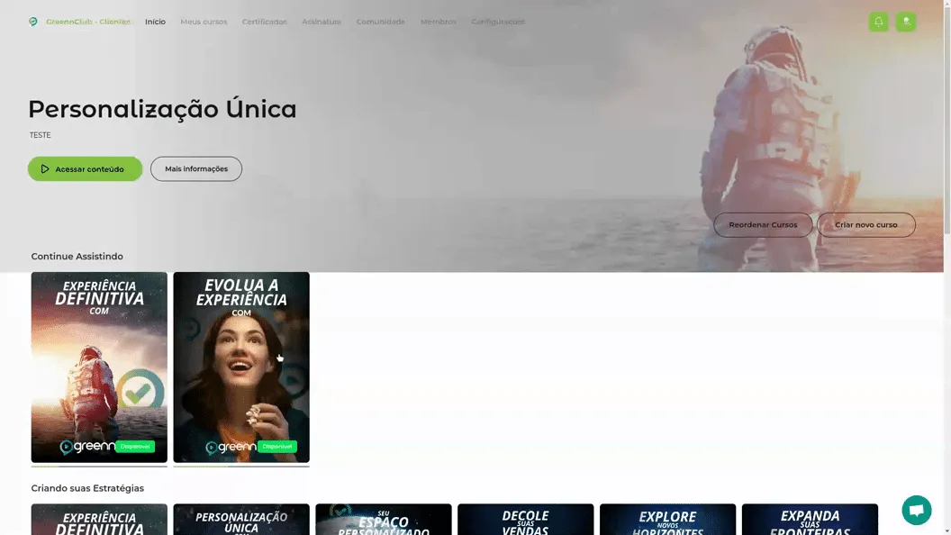
Task: Open the Certificados menu
Action: [265, 22]
